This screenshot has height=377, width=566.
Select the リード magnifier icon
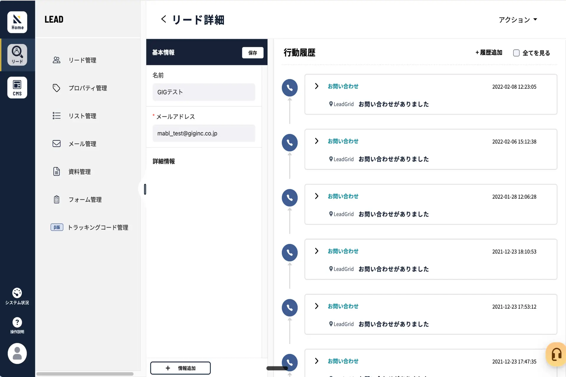click(17, 55)
